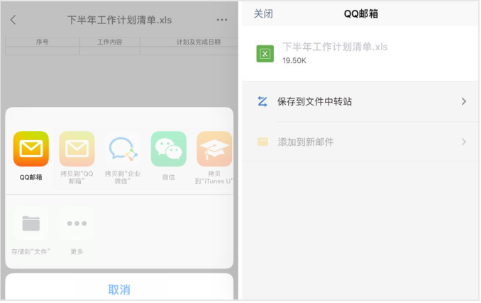This screenshot has height=303, width=481.
Task: Click 关闭 in the QQ邮箱 panel
Action: 263,14
